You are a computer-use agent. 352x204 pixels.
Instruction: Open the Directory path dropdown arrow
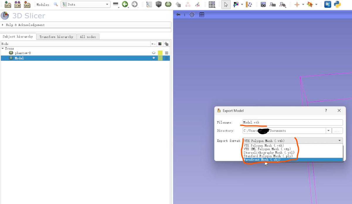(x=329, y=131)
